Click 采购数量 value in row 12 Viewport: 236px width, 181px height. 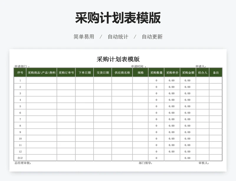(156, 151)
